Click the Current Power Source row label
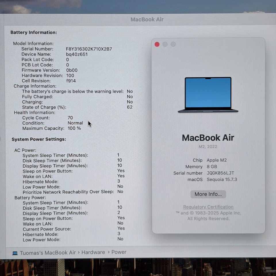The image size is (276, 276). 47,229
